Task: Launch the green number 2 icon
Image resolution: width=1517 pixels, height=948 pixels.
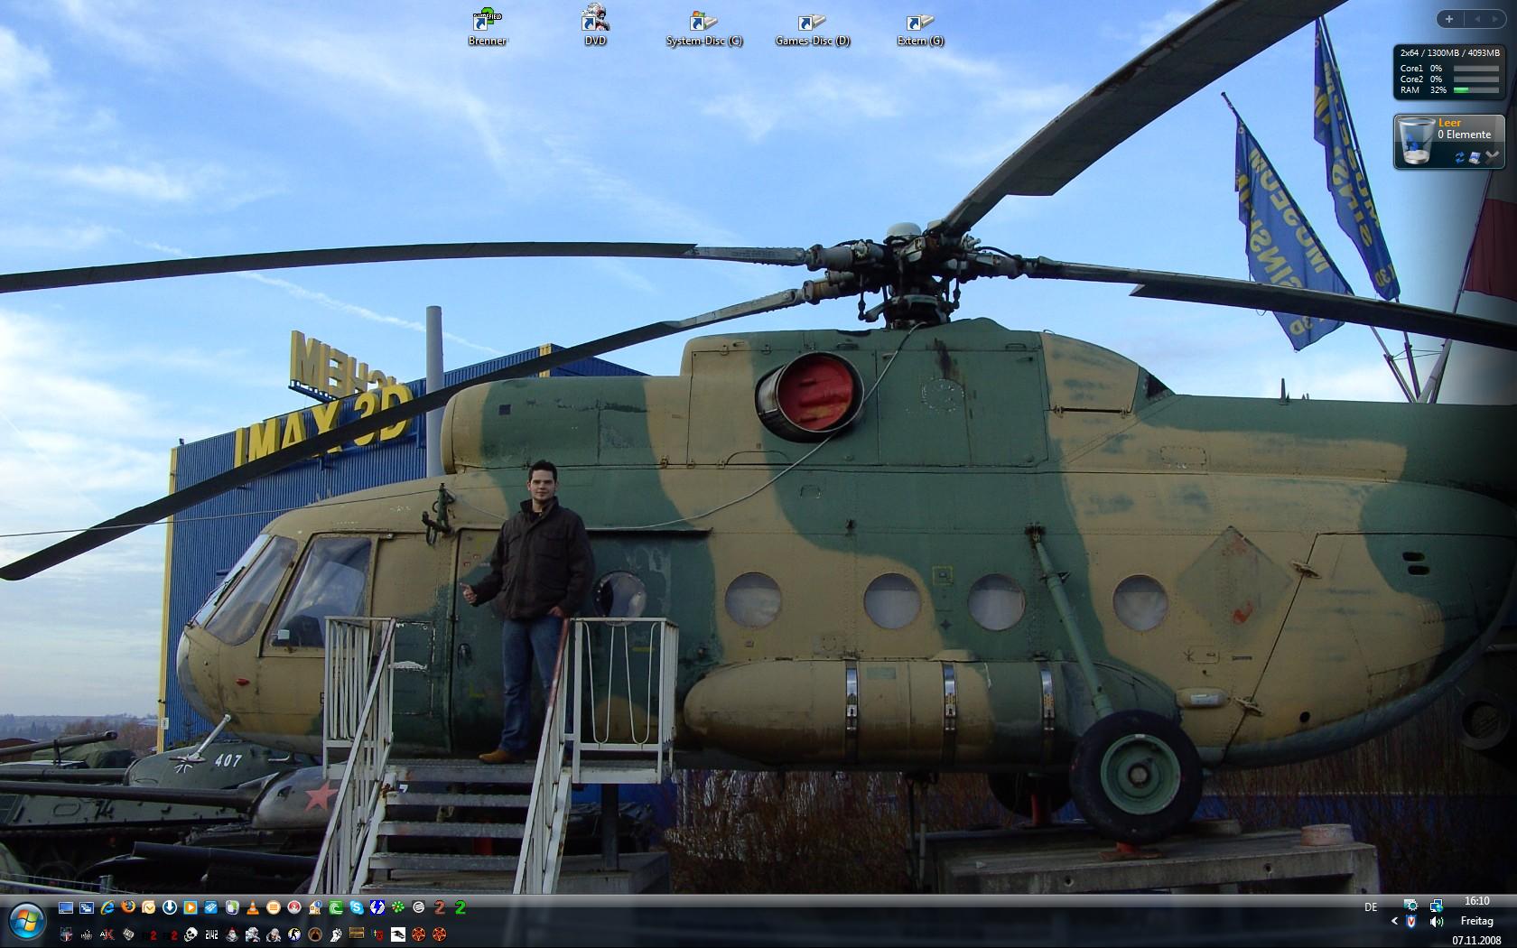Action: pyautogui.click(x=461, y=907)
